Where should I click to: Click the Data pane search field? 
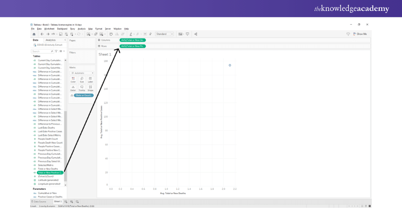pyautogui.click(x=42, y=51)
